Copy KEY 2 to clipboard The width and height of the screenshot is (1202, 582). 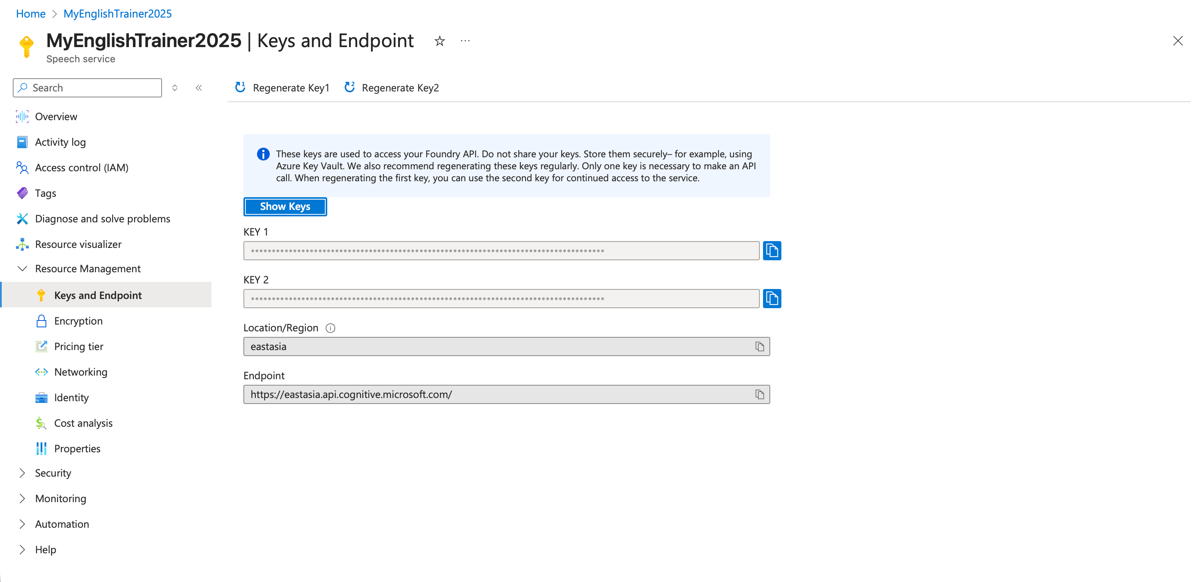click(772, 299)
